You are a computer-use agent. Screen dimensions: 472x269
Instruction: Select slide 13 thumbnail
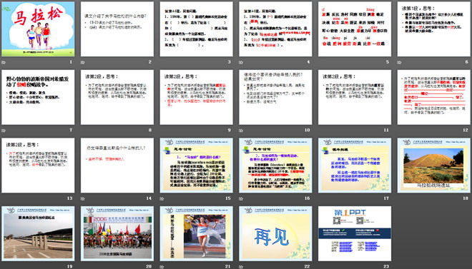click(38, 166)
